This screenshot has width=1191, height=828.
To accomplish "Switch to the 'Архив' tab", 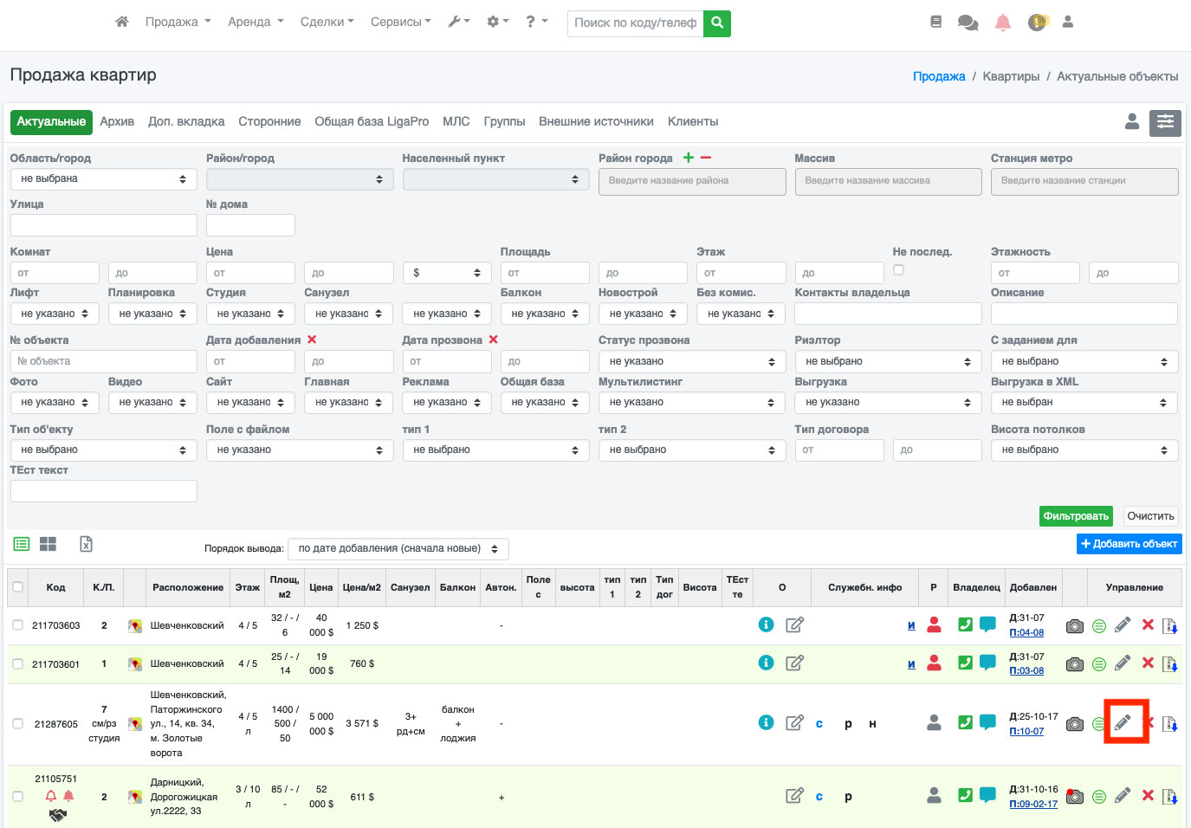I will point(117,122).
